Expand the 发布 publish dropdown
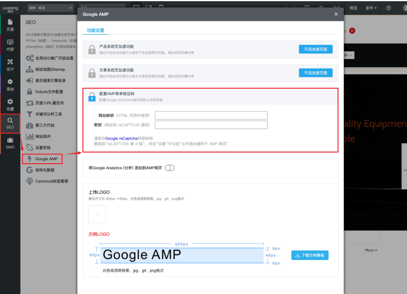Viewport: 407px width, 294px height. tap(371, 8)
